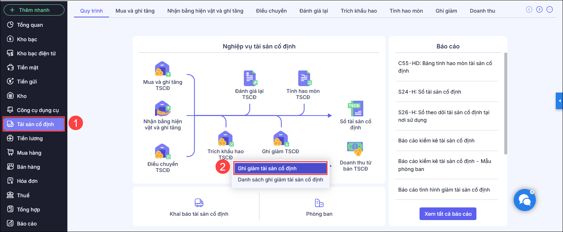Open the Bán hàng sidebar icon
This screenshot has width=563, height=232.
click(x=10, y=167)
